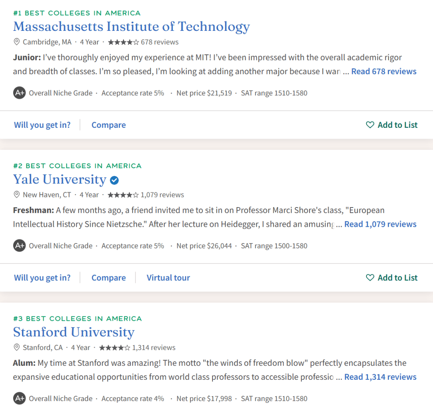Click '#3 Best Colleges in America' label

(x=78, y=319)
